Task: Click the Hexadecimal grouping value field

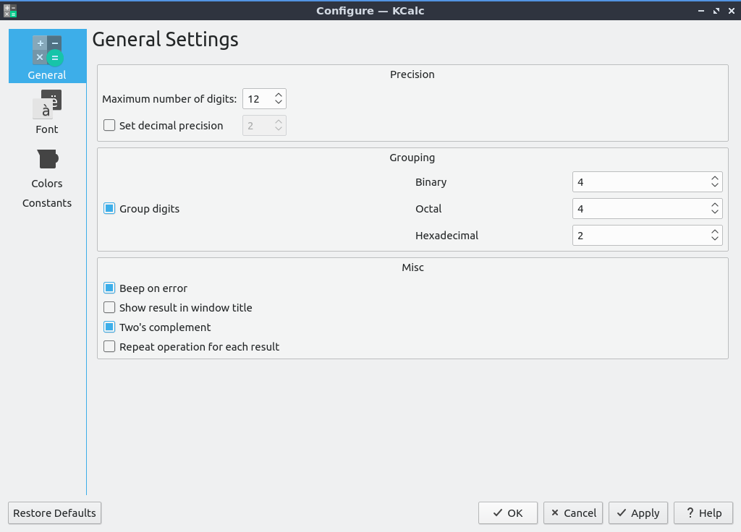Action: click(638, 236)
